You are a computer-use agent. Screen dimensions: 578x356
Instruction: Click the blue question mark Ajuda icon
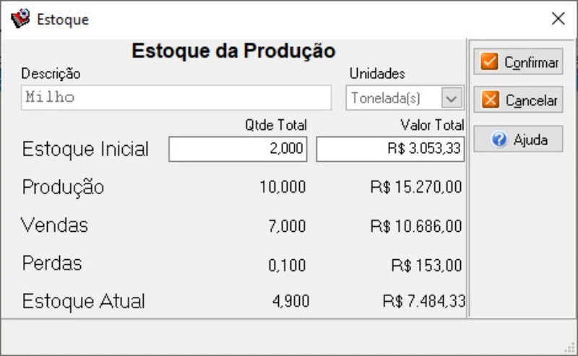pos(499,139)
